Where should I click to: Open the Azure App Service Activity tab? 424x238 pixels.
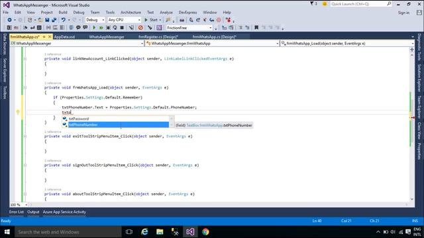click(64, 212)
